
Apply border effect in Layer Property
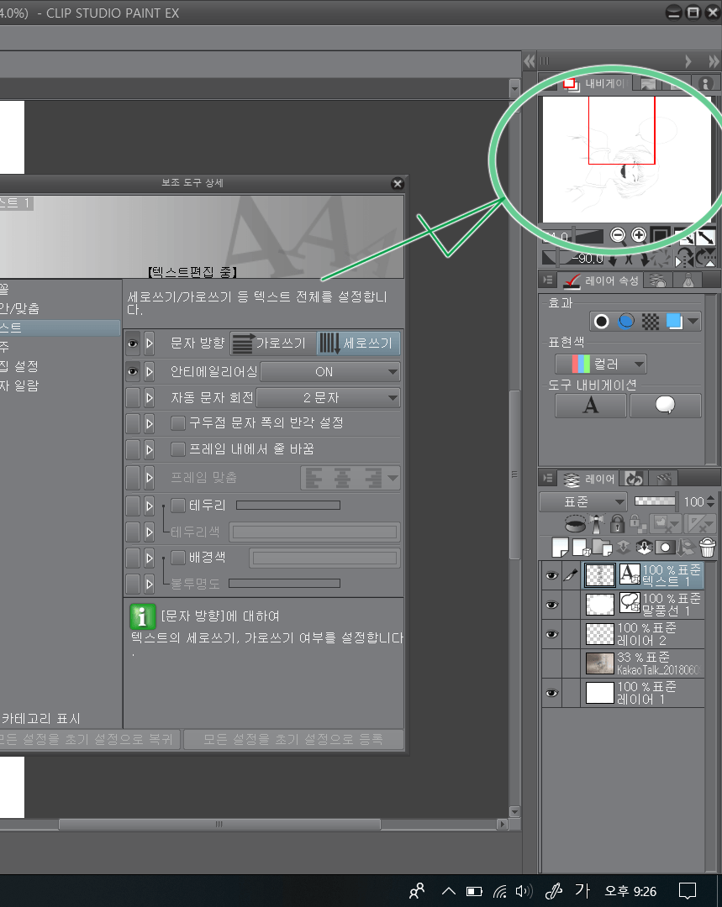click(x=602, y=322)
